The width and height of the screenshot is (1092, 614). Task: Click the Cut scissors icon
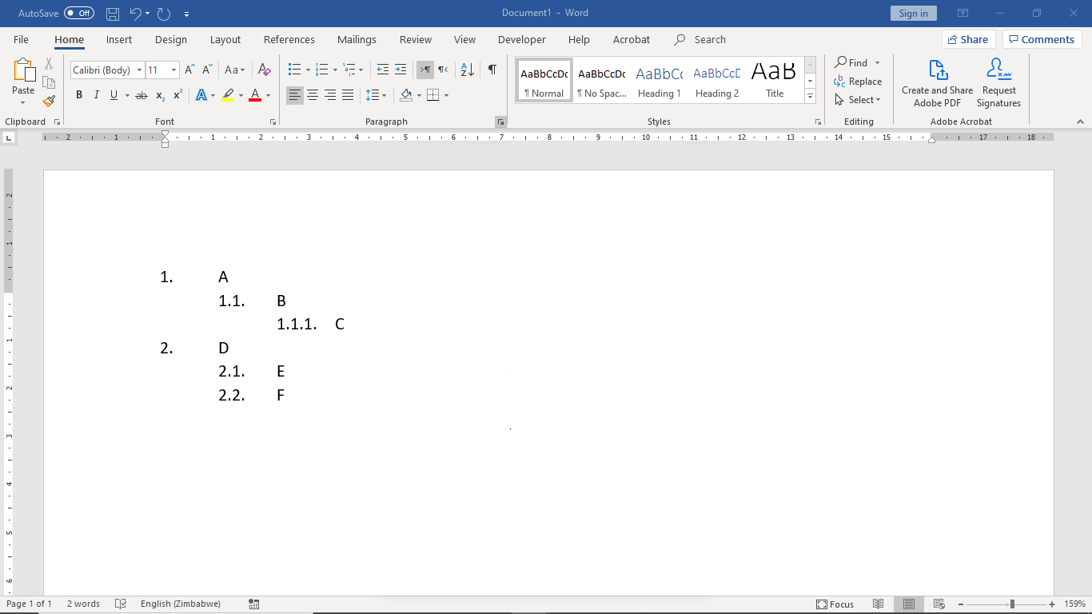[x=49, y=64]
